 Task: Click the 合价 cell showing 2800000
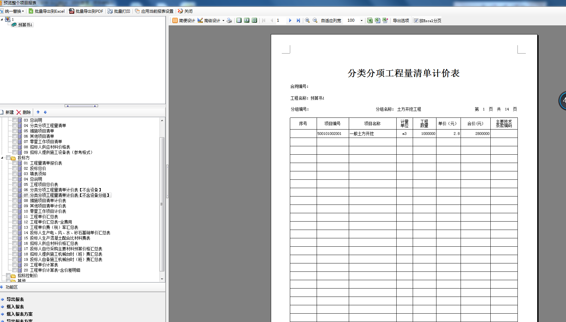(x=476, y=134)
